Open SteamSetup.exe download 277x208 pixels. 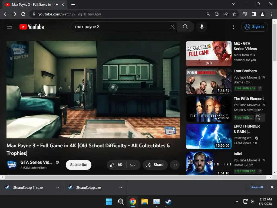point(88,187)
